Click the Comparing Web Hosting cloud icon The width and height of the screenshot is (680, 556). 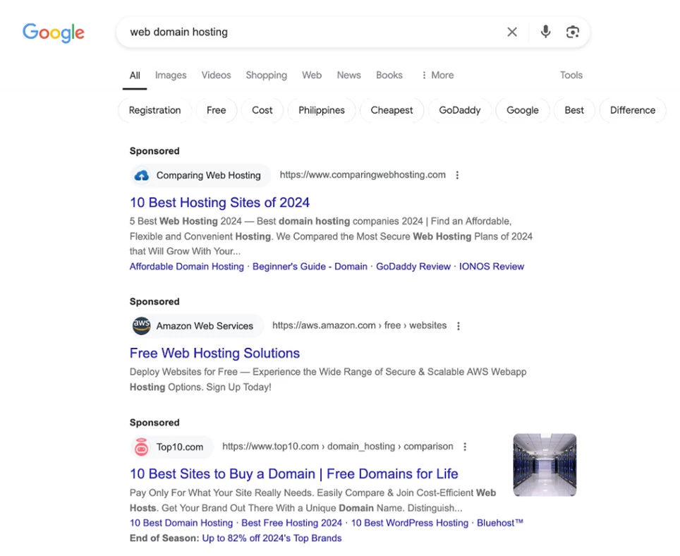click(141, 175)
